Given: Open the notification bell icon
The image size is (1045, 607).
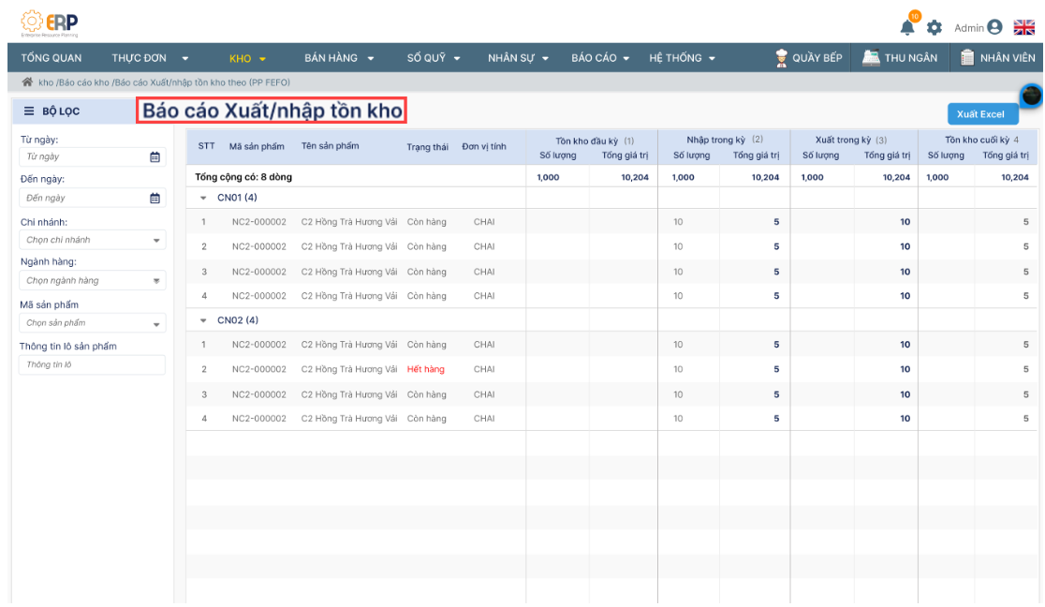Looking at the screenshot, I should click(x=907, y=27).
